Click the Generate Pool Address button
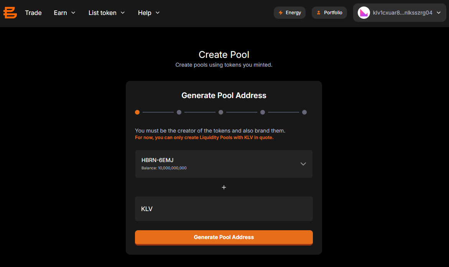Screen dimensions: 449x267 (x=224, y=238)
